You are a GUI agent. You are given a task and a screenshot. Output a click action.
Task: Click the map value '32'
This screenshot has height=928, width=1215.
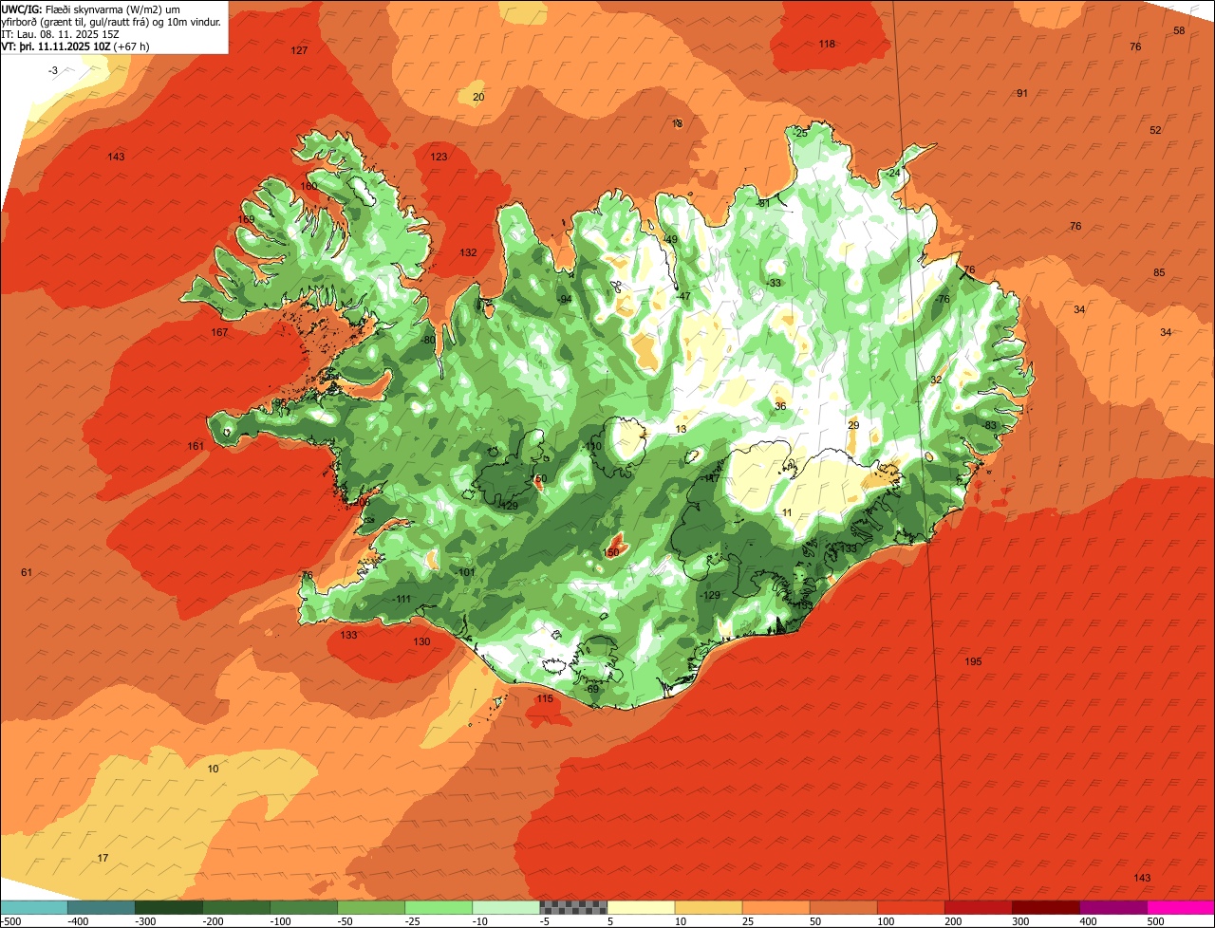point(936,380)
